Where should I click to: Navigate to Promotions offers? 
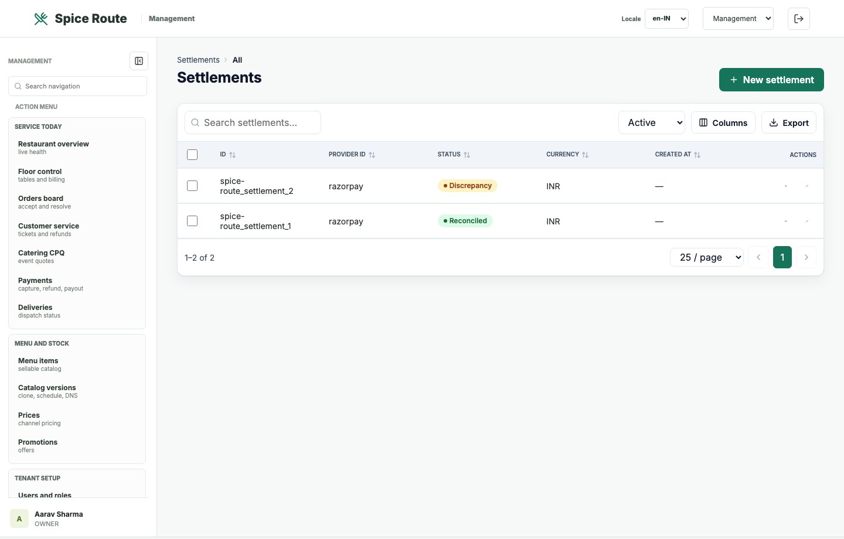pyautogui.click(x=77, y=446)
